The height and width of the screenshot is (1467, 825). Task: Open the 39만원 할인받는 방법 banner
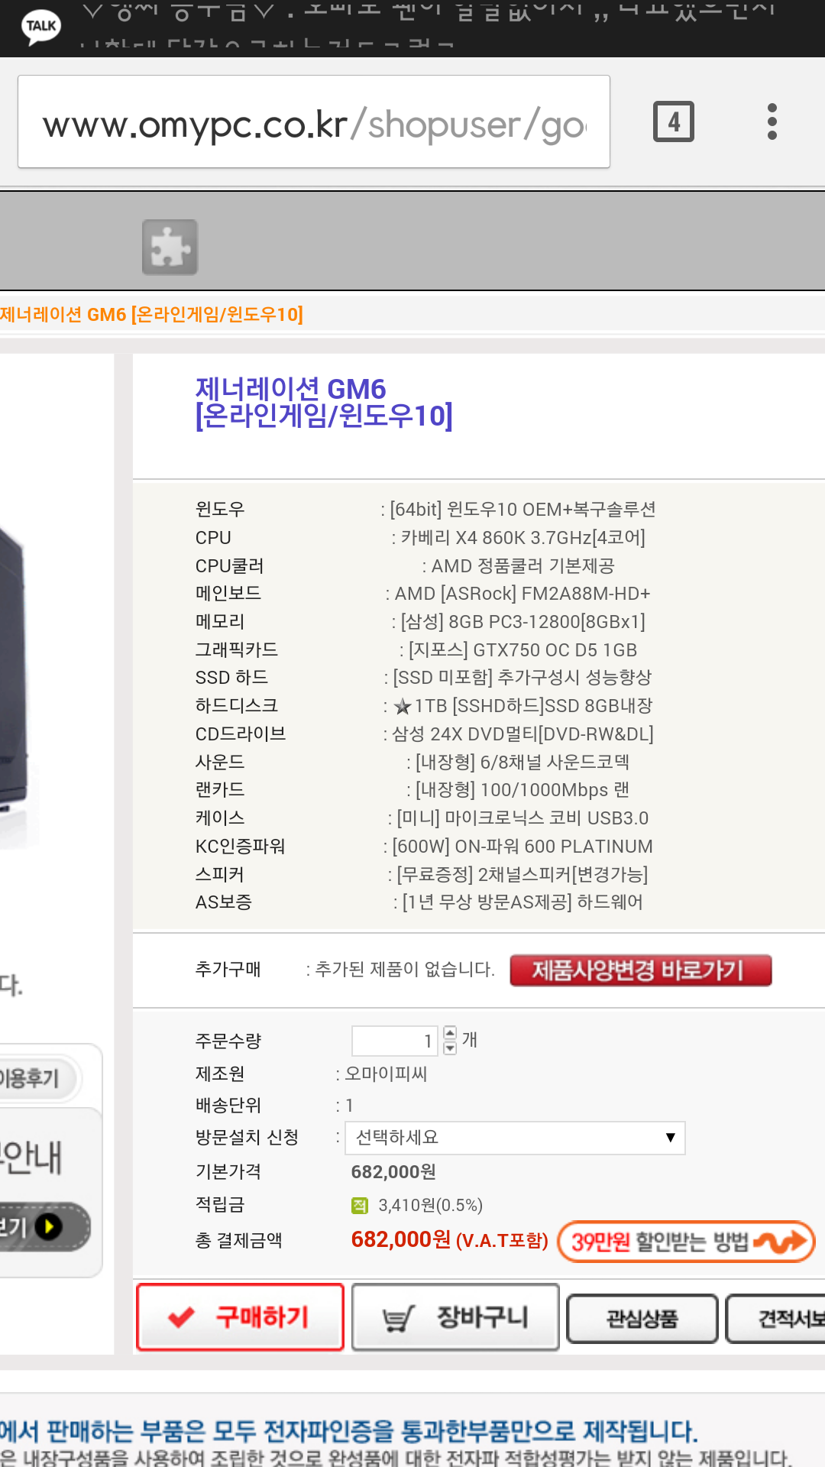click(x=686, y=1241)
